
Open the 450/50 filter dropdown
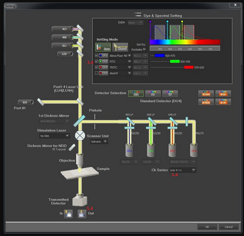129,162
